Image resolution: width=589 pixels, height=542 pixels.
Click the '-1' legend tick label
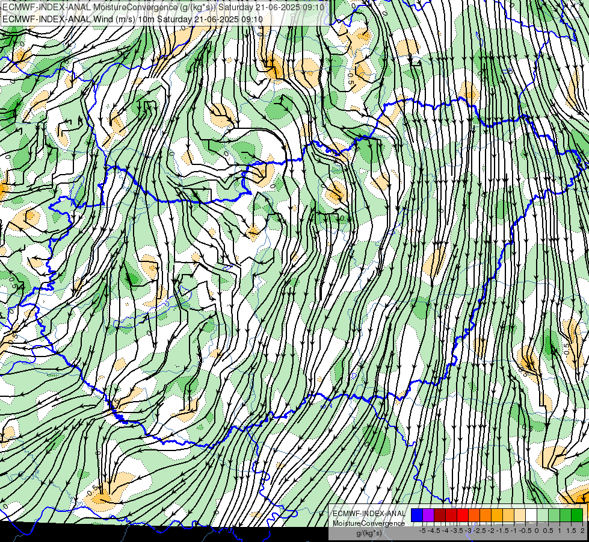tap(514, 531)
